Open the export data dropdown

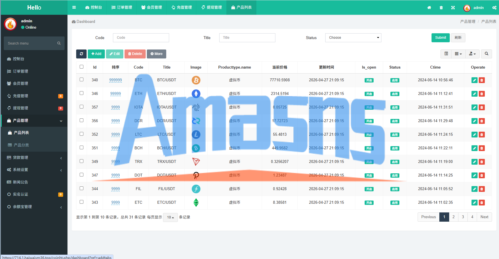472,54
